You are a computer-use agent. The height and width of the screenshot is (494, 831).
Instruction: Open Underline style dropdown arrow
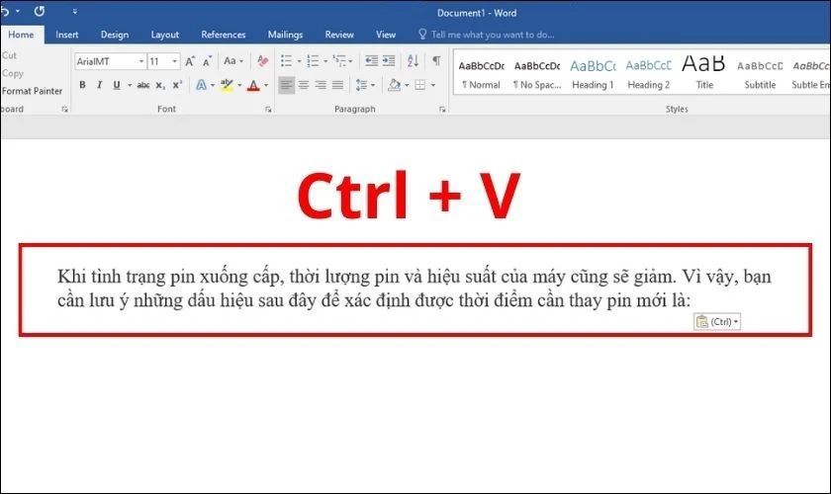(x=130, y=85)
